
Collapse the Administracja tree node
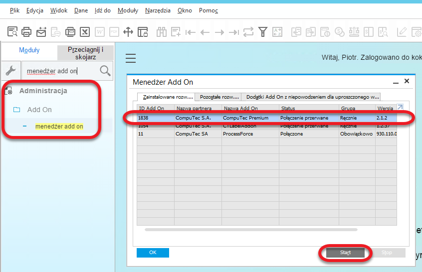click(x=43, y=91)
